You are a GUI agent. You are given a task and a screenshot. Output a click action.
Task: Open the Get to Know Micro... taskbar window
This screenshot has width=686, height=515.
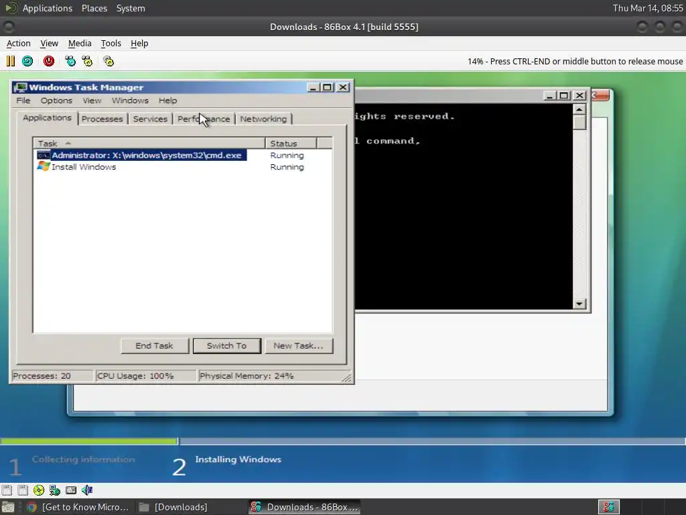coord(78,507)
